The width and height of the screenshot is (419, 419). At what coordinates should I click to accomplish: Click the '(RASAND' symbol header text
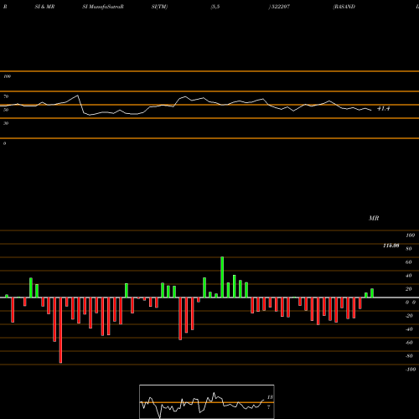(344, 7)
